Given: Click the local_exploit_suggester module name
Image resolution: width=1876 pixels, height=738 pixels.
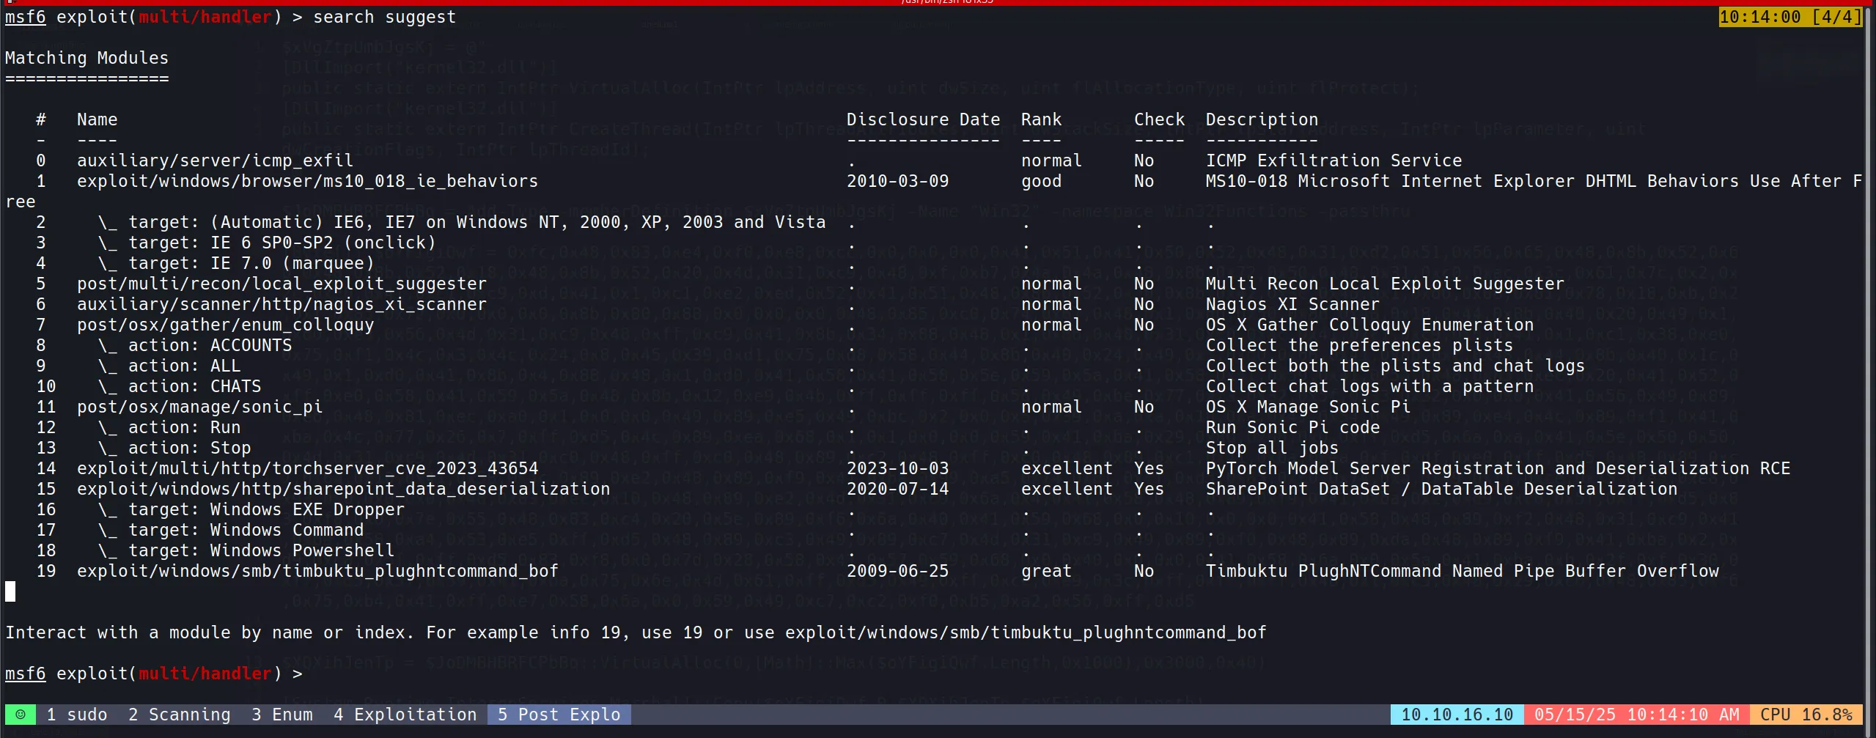Looking at the screenshot, I should click(282, 284).
